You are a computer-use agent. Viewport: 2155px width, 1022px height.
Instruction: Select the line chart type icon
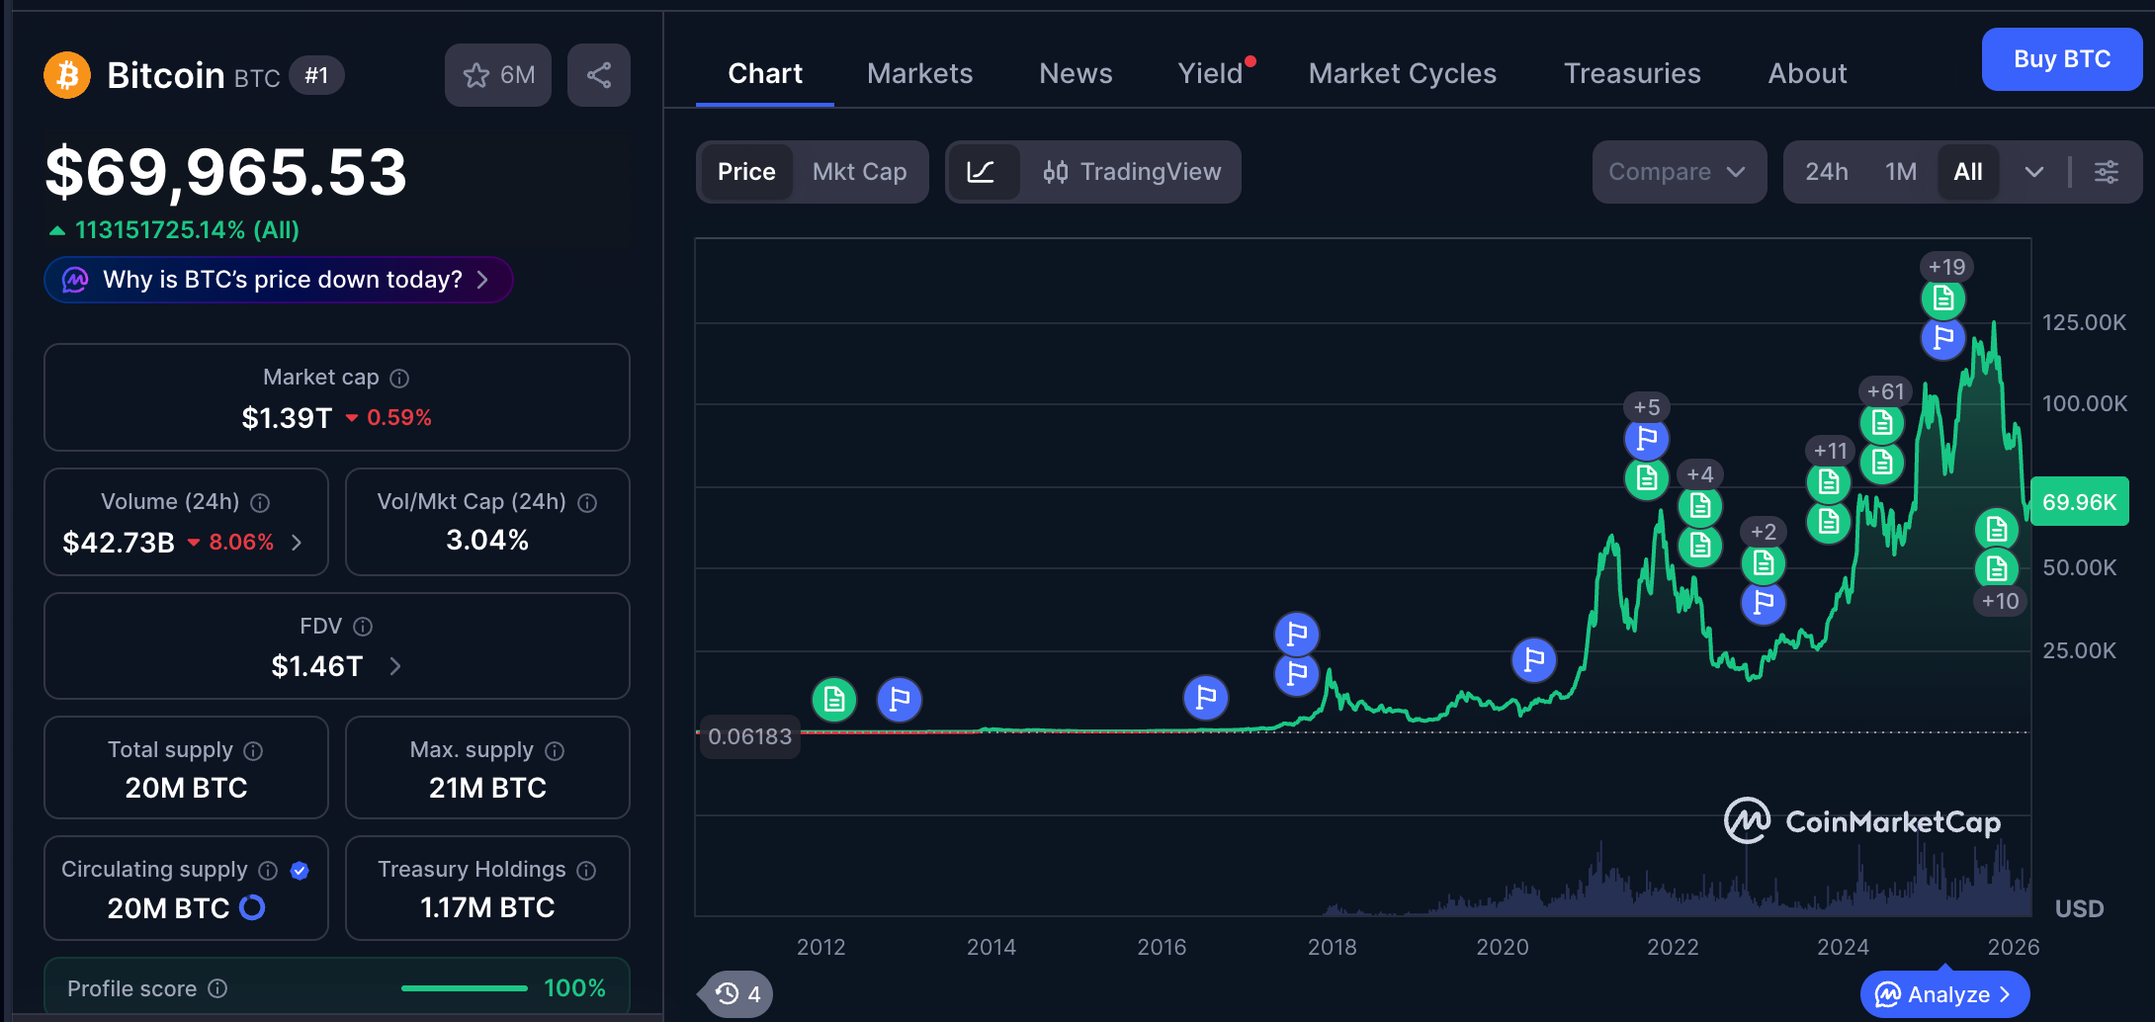click(981, 172)
